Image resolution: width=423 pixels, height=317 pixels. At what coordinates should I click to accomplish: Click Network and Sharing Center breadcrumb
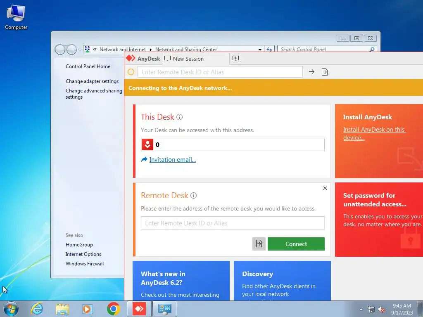[186, 50]
